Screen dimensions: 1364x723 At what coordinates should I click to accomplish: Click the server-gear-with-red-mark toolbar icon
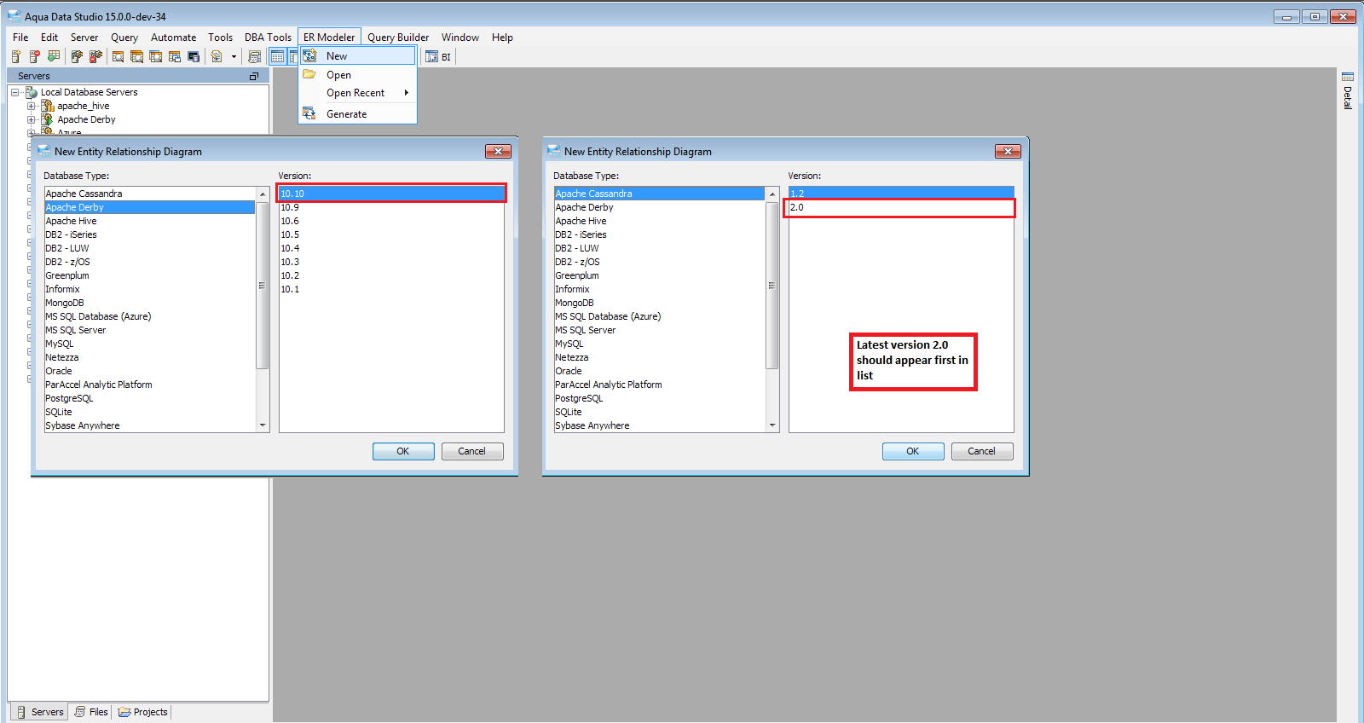[95, 56]
